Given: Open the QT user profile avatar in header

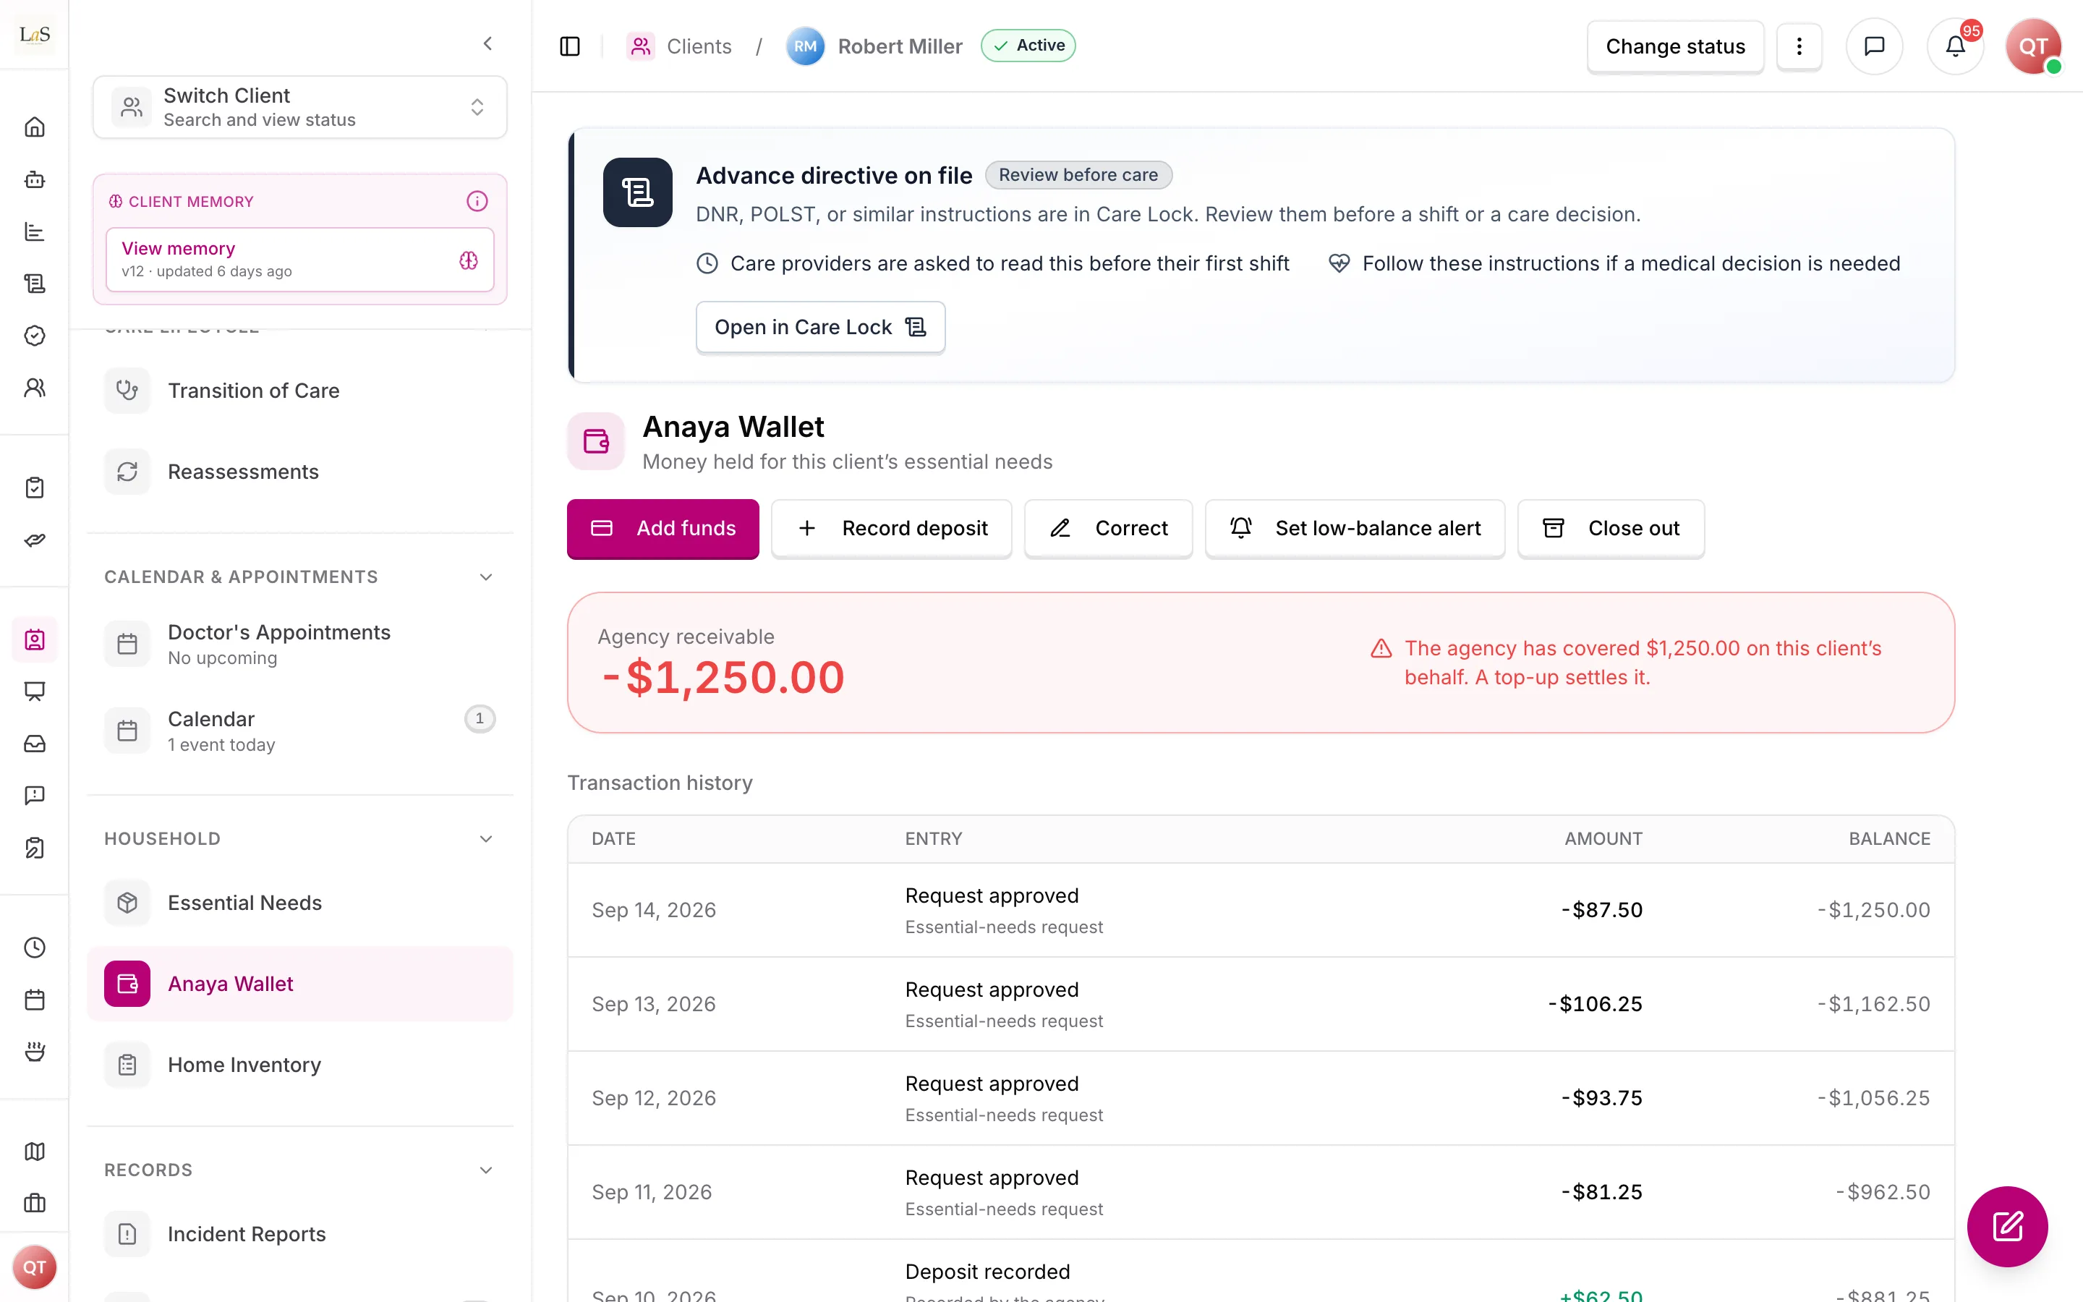Looking at the screenshot, I should (2033, 46).
